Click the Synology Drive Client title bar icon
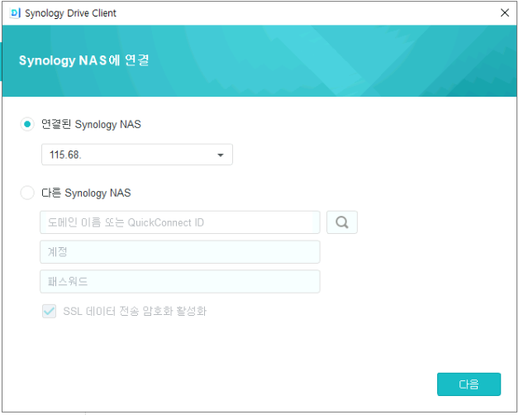Viewport: 519px width, 415px height. [x=15, y=13]
